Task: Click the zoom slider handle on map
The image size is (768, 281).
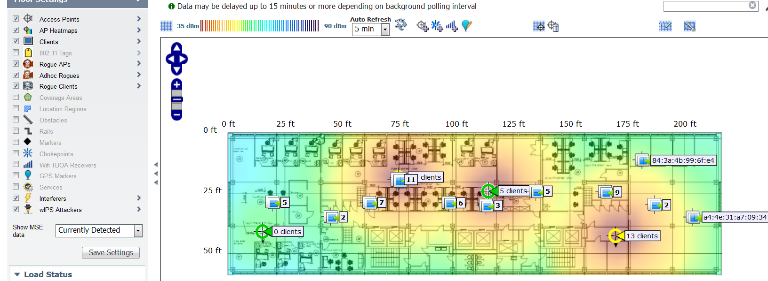Action: click(177, 99)
